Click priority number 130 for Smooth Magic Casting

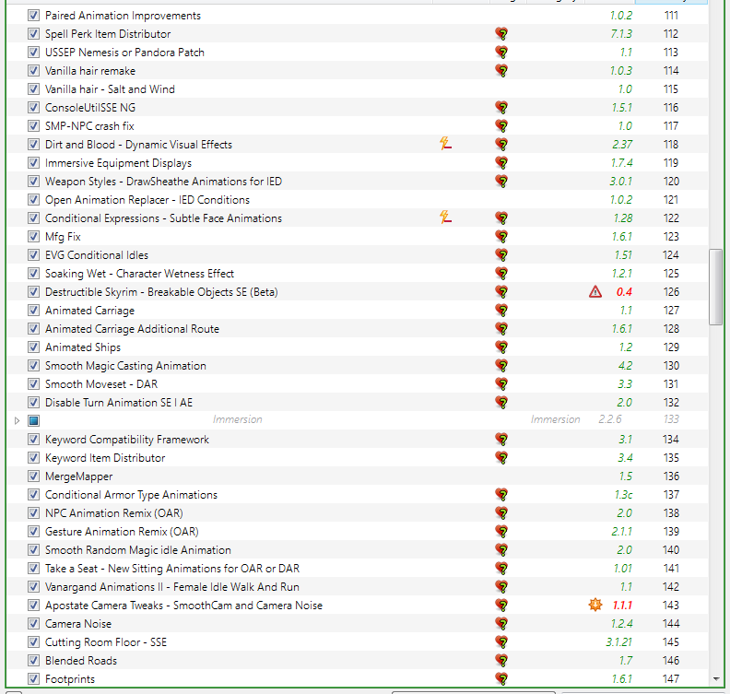tap(671, 366)
